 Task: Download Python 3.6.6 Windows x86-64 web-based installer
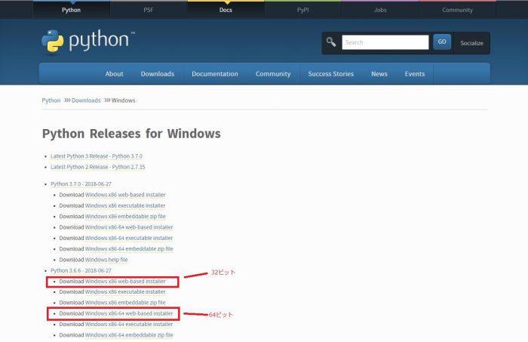click(129, 313)
